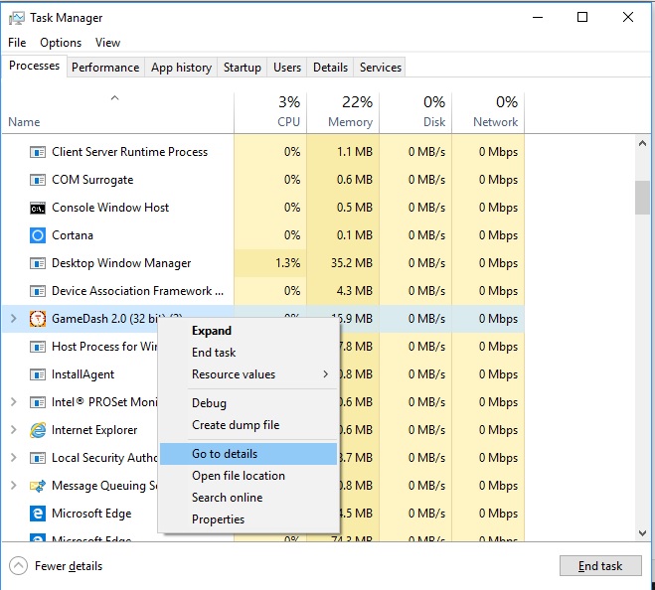Expand the Intel PROSet Monitoring group
The height and width of the screenshot is (590, 655).
(x=13, y=402)
